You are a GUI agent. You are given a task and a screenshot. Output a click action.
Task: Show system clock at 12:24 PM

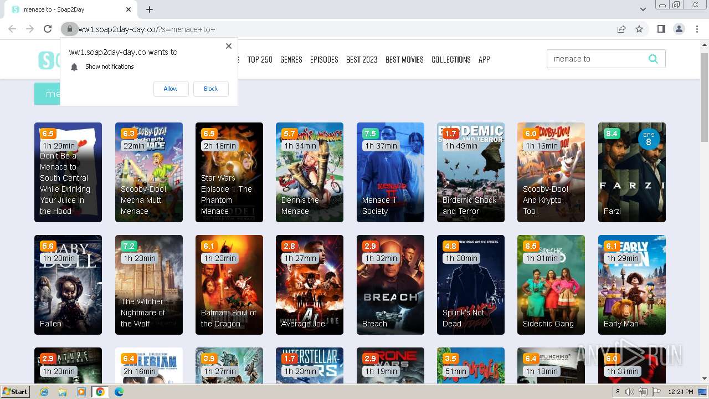click(x=681, y=392)
